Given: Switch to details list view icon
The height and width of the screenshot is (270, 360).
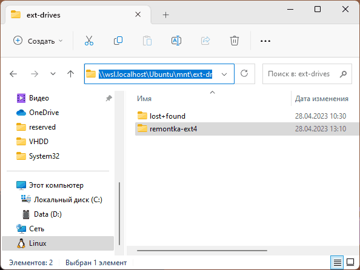Looking at the screenshot, I should coord(337,262).
